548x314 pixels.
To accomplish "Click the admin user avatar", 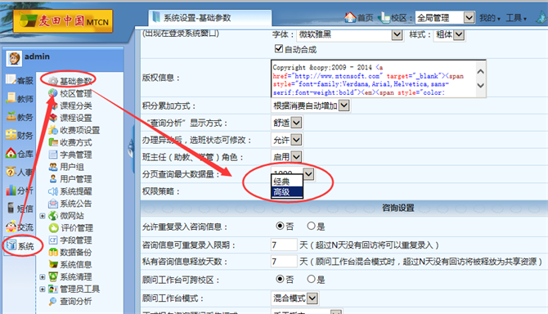I will (14, 58).
